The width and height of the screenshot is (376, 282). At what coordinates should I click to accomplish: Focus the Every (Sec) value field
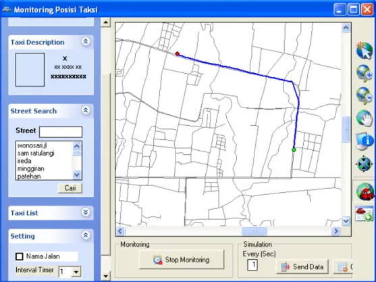[x=252, y=264]
